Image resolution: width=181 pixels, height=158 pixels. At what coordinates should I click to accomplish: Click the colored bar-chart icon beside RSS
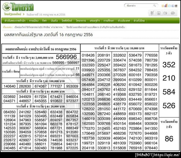[166, 5]
